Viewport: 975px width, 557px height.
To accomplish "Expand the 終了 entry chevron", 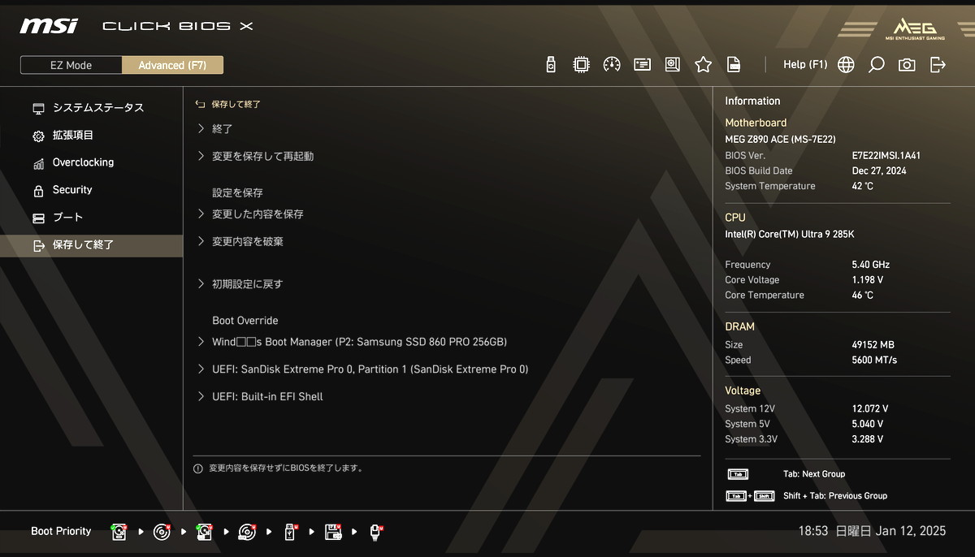I will pyautogui.click(x=201, y=129).
